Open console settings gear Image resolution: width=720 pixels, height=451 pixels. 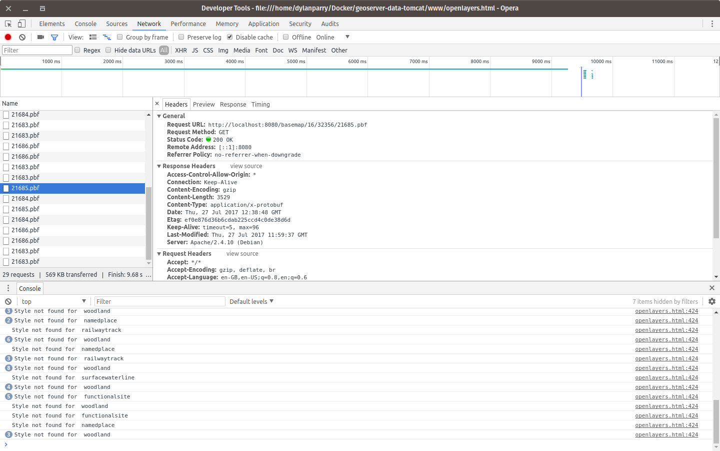(712, 301)
